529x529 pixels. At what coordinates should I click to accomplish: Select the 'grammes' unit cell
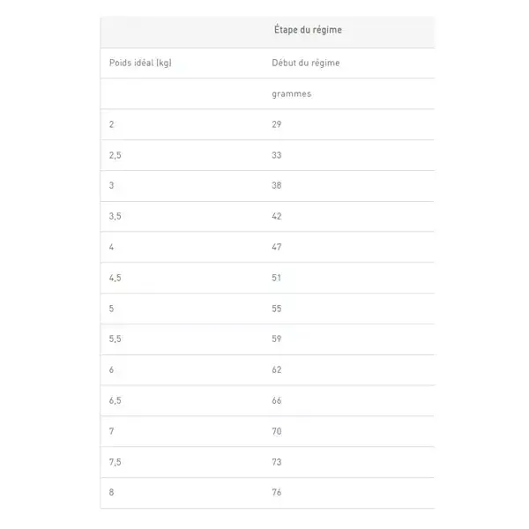coord(292,93)
